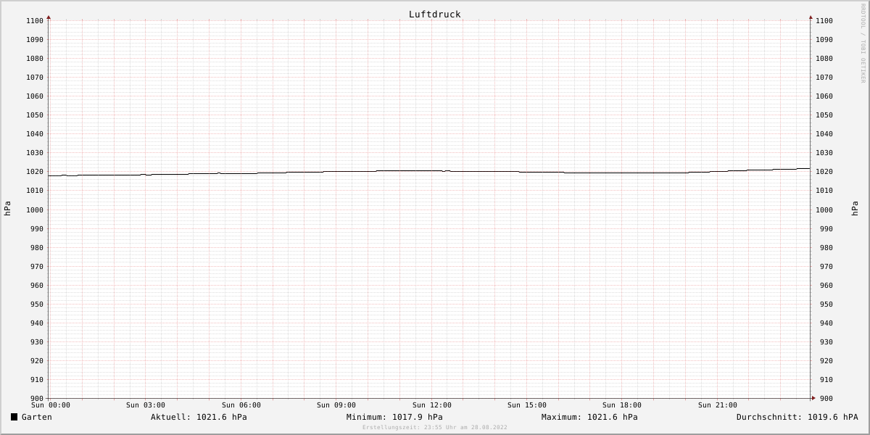The height and width of the screenshot is (435, 870).
Task: Select the Durchschnitt: 1019.6 hPA value
Action: click(797, 417)
